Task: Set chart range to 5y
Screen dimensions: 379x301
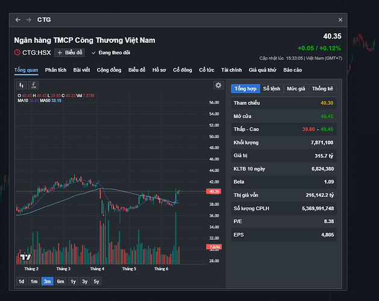Action: [96, 281]
